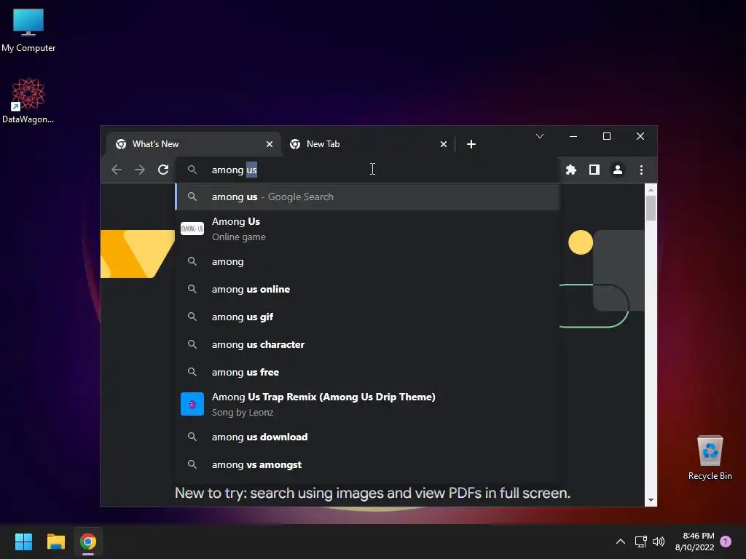Select 'among us - Google Search' suggestion
This screenshot has width=746, height=559.
coord(368,197)
